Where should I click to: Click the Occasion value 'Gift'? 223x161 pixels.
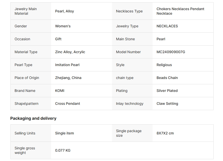[x=58, y=39]
